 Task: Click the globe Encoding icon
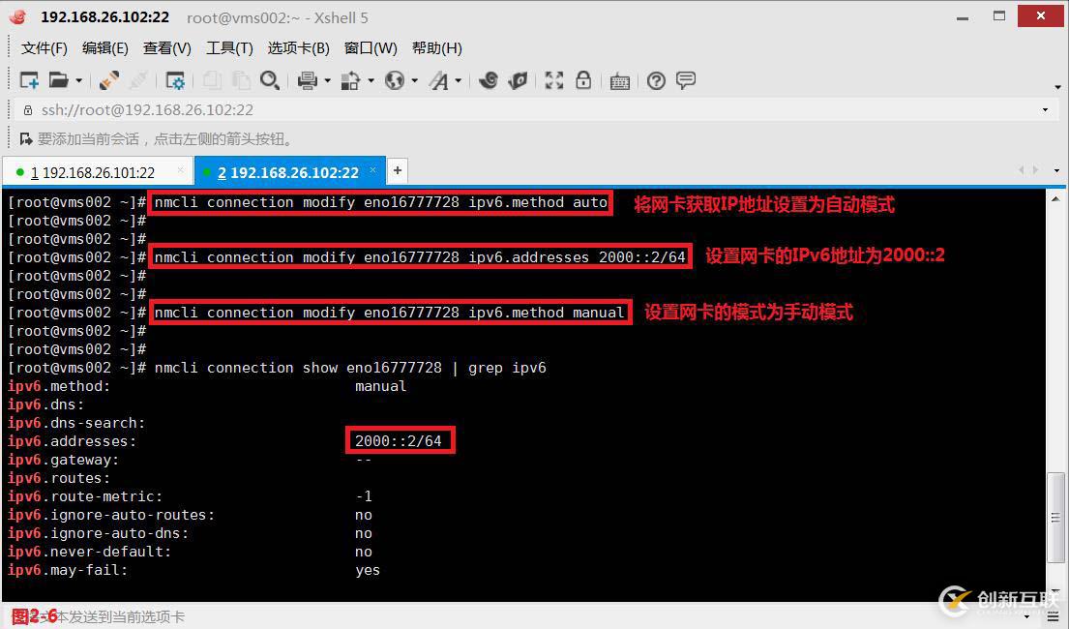394,80
